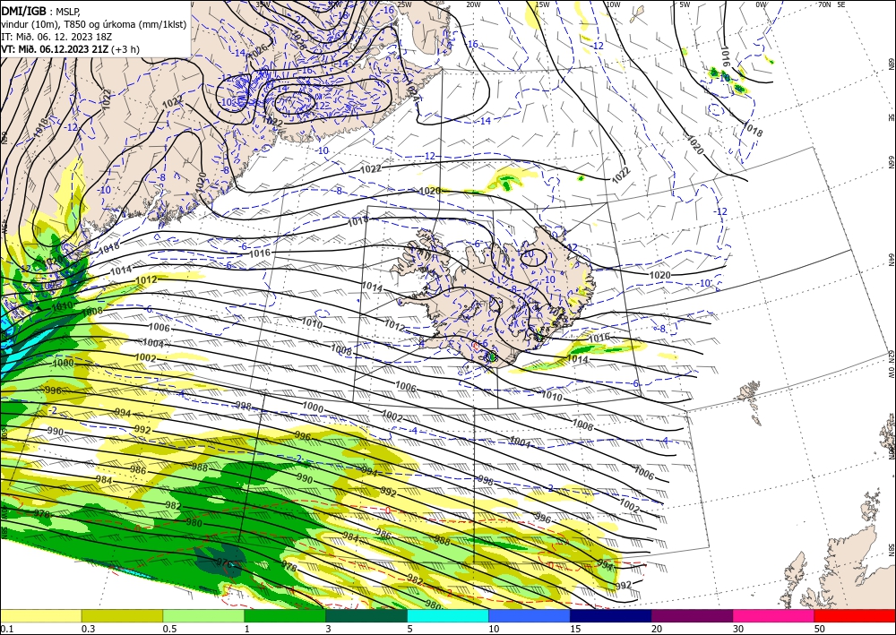Click the '5W' longitude label
The width and height of the screenshot is (896, 635).
(685, 4)
